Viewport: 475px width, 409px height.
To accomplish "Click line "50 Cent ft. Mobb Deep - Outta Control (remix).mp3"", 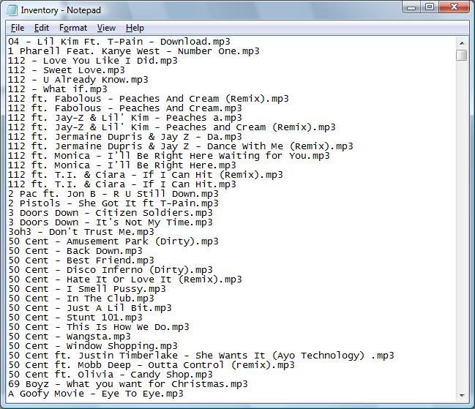I will tap(152, 365).
